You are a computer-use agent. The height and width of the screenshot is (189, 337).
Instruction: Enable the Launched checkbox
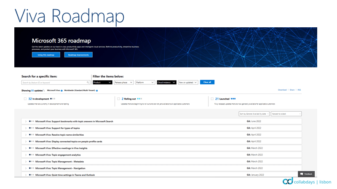pyautogui.click(x=211, y=99)
